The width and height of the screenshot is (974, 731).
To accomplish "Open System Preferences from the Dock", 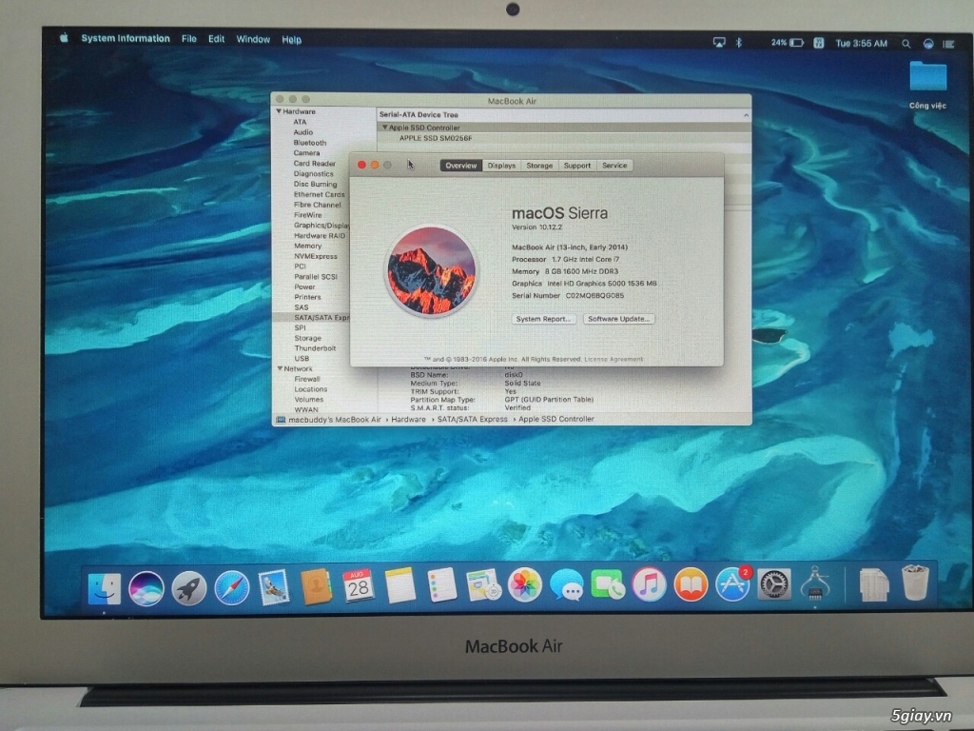I will [x=773, y=587].
